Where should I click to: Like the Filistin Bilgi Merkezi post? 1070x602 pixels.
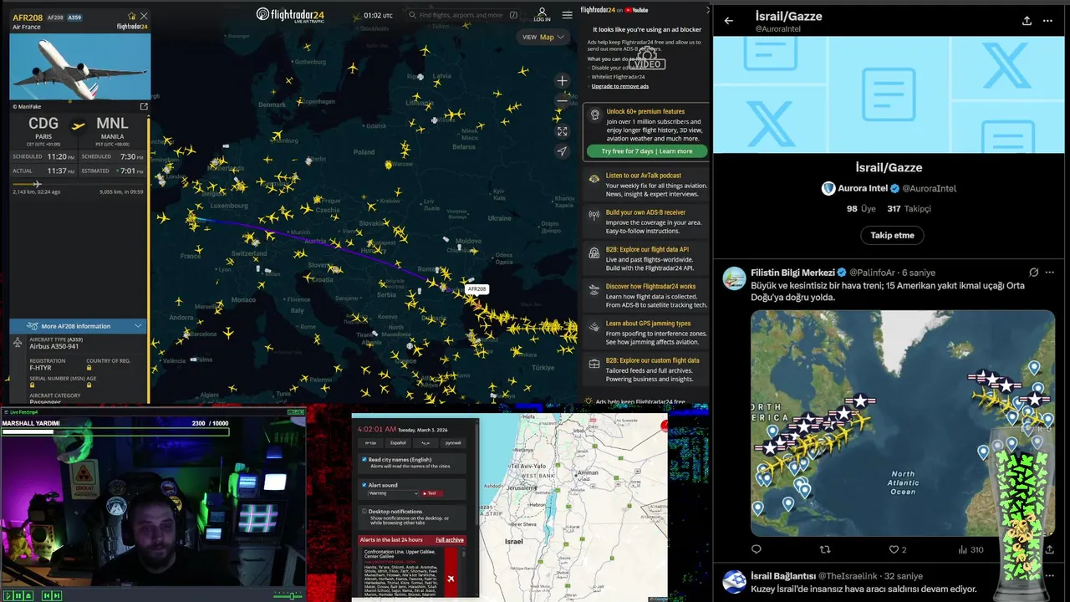894,549
